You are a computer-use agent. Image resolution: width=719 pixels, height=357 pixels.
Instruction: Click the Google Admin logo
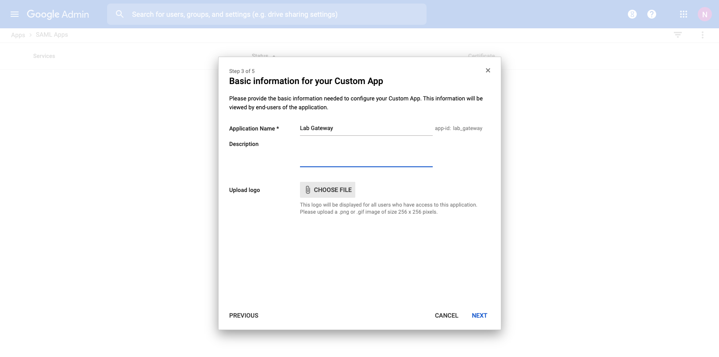58,14
